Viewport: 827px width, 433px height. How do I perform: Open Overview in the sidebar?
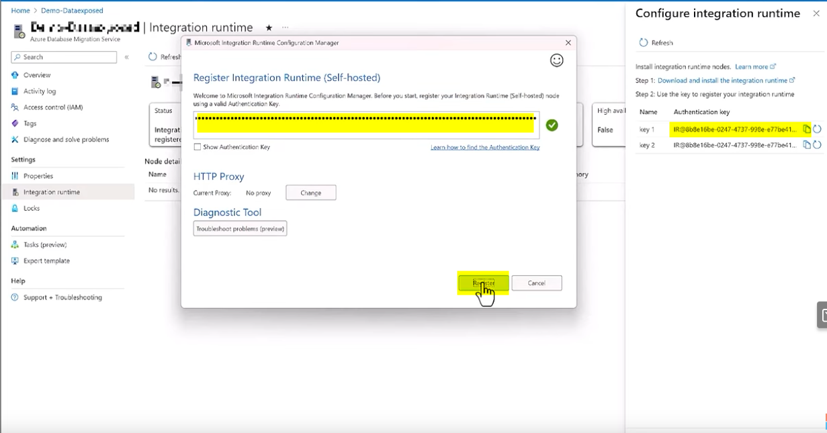pos(37,75)
